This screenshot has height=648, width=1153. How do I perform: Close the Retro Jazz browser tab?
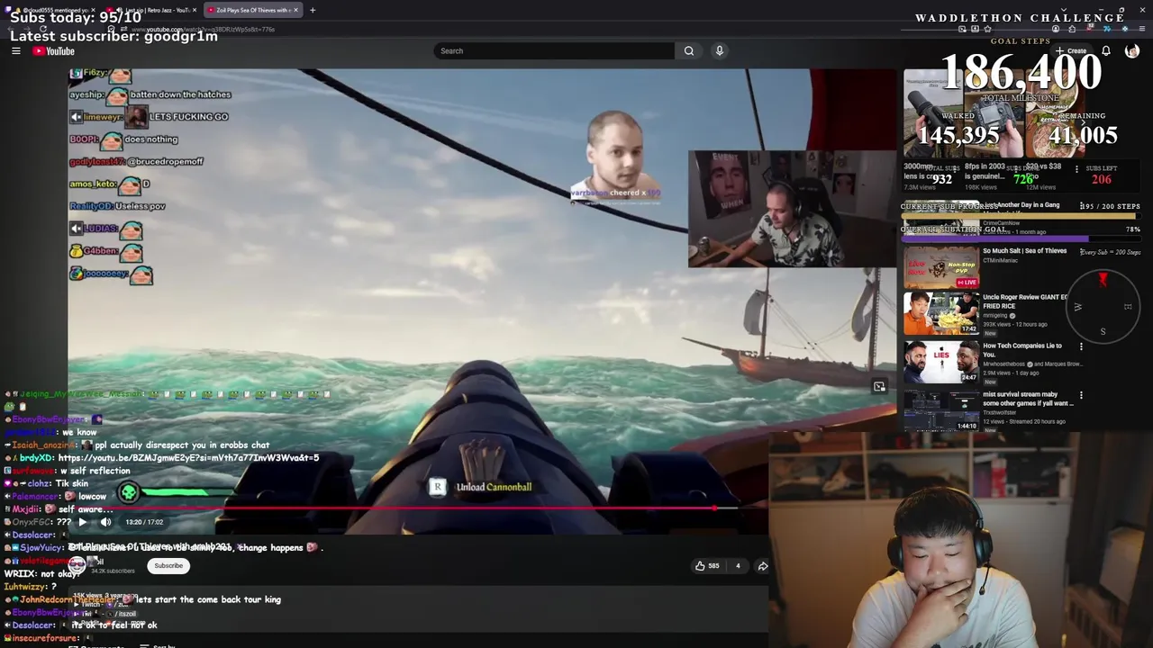pyautogui.click(x=194, y=10)
